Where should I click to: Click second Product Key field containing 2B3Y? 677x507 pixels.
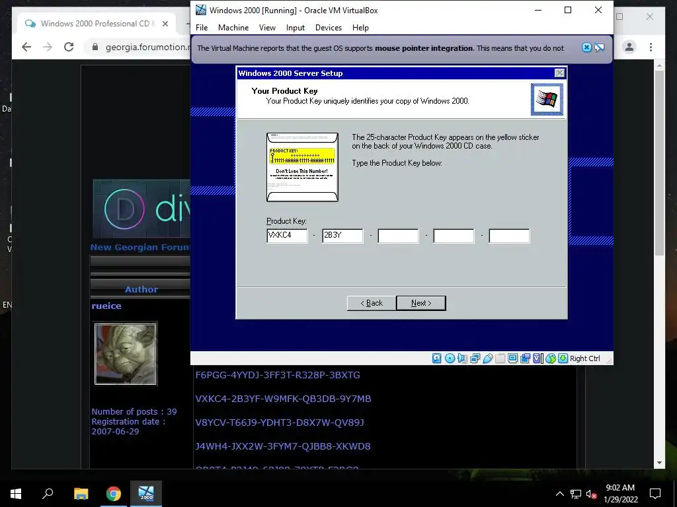point(342,236)
